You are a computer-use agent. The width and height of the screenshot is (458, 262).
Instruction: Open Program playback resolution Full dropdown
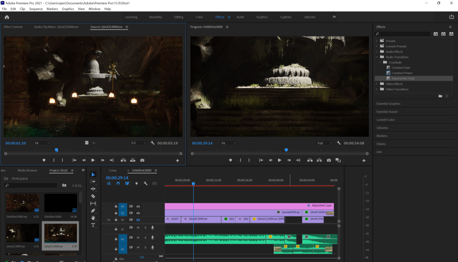325,143
